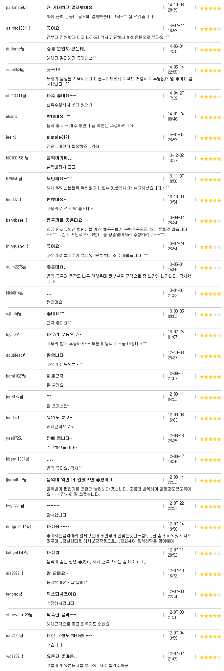Select the review title 'simple하게'
This screenshot has width=224, height=671.
point(58,137)
